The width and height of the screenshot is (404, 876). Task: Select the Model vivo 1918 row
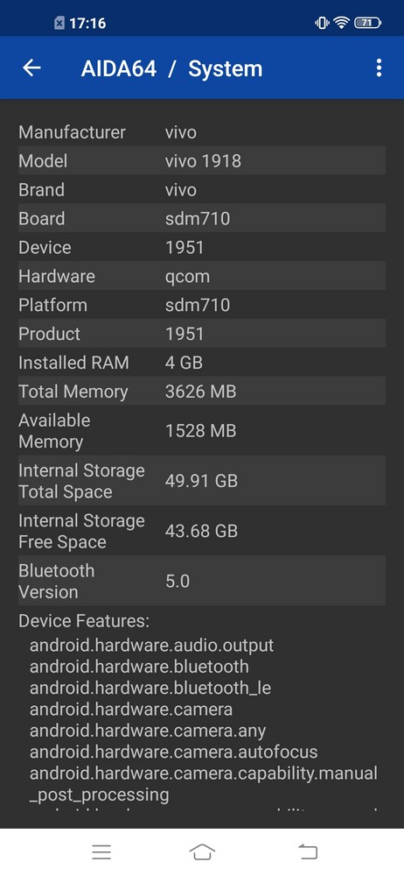pos(202,161)
